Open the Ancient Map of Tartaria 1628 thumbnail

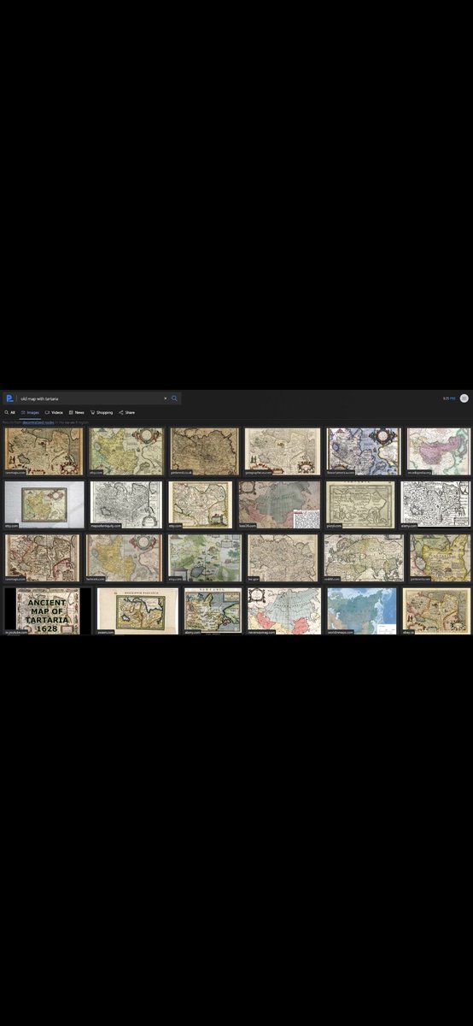(47, 610)
